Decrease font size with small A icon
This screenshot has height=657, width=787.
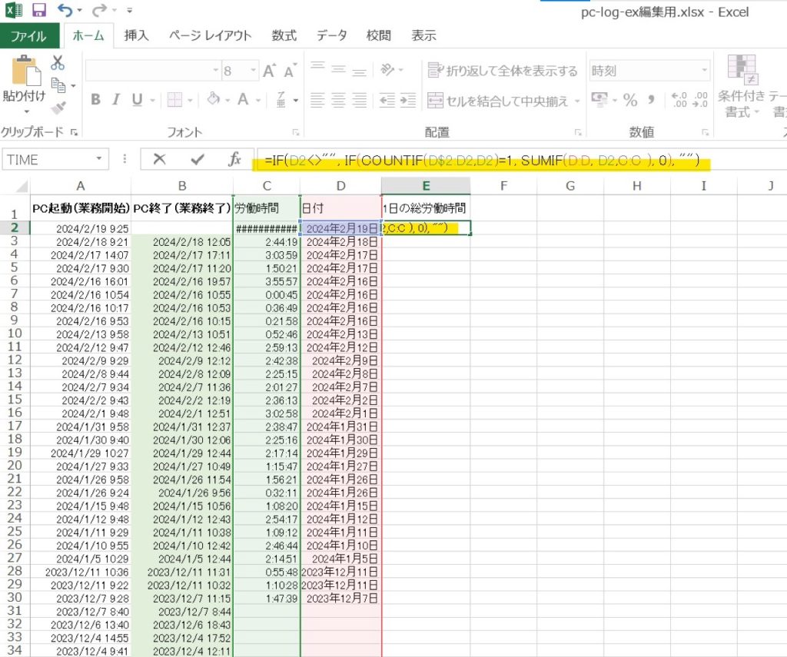pyautogui.click(x=290, y=71)
